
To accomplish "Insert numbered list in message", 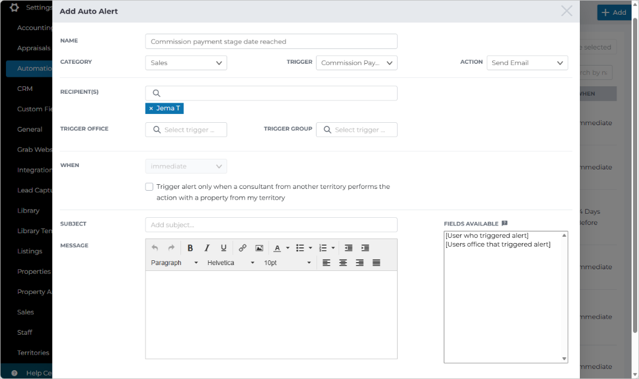I will 323,248.
